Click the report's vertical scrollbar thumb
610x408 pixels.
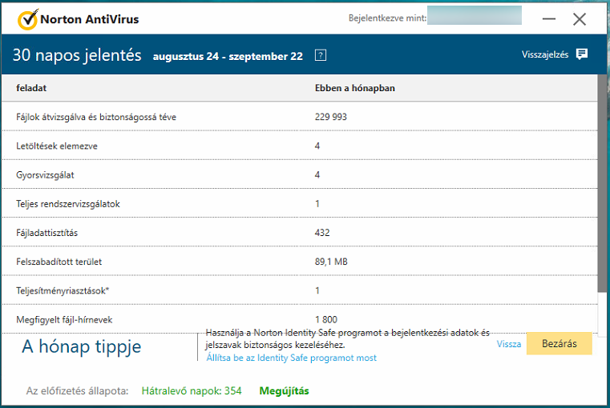pyautogui.click(x=602, y=183)
